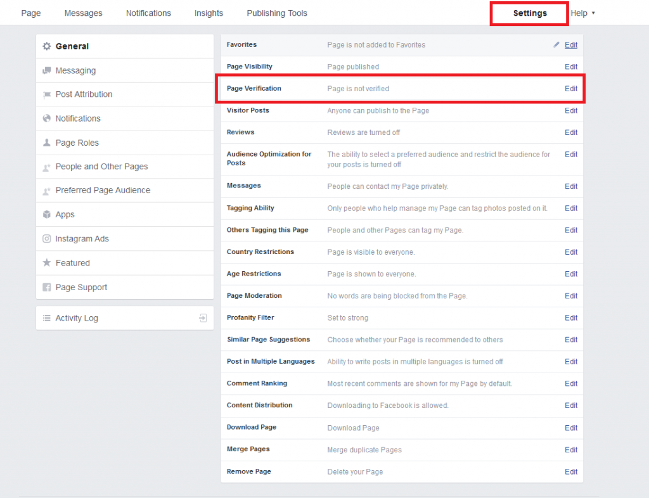Click the Apps cube icon

[47, 215]
